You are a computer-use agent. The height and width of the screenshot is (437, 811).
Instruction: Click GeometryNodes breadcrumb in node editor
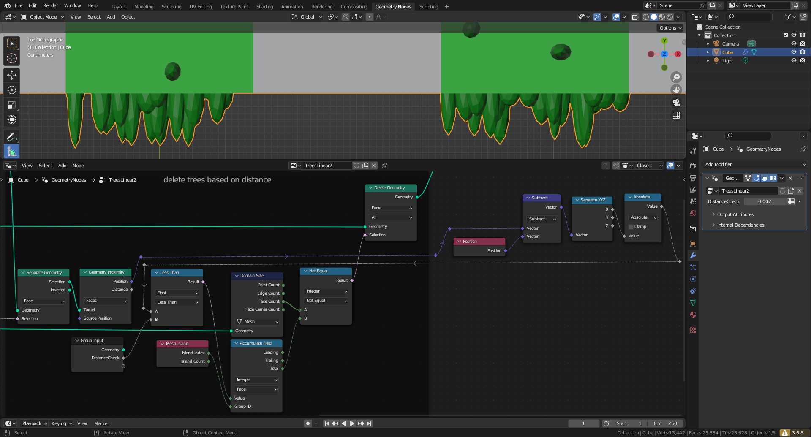point(68,180)
